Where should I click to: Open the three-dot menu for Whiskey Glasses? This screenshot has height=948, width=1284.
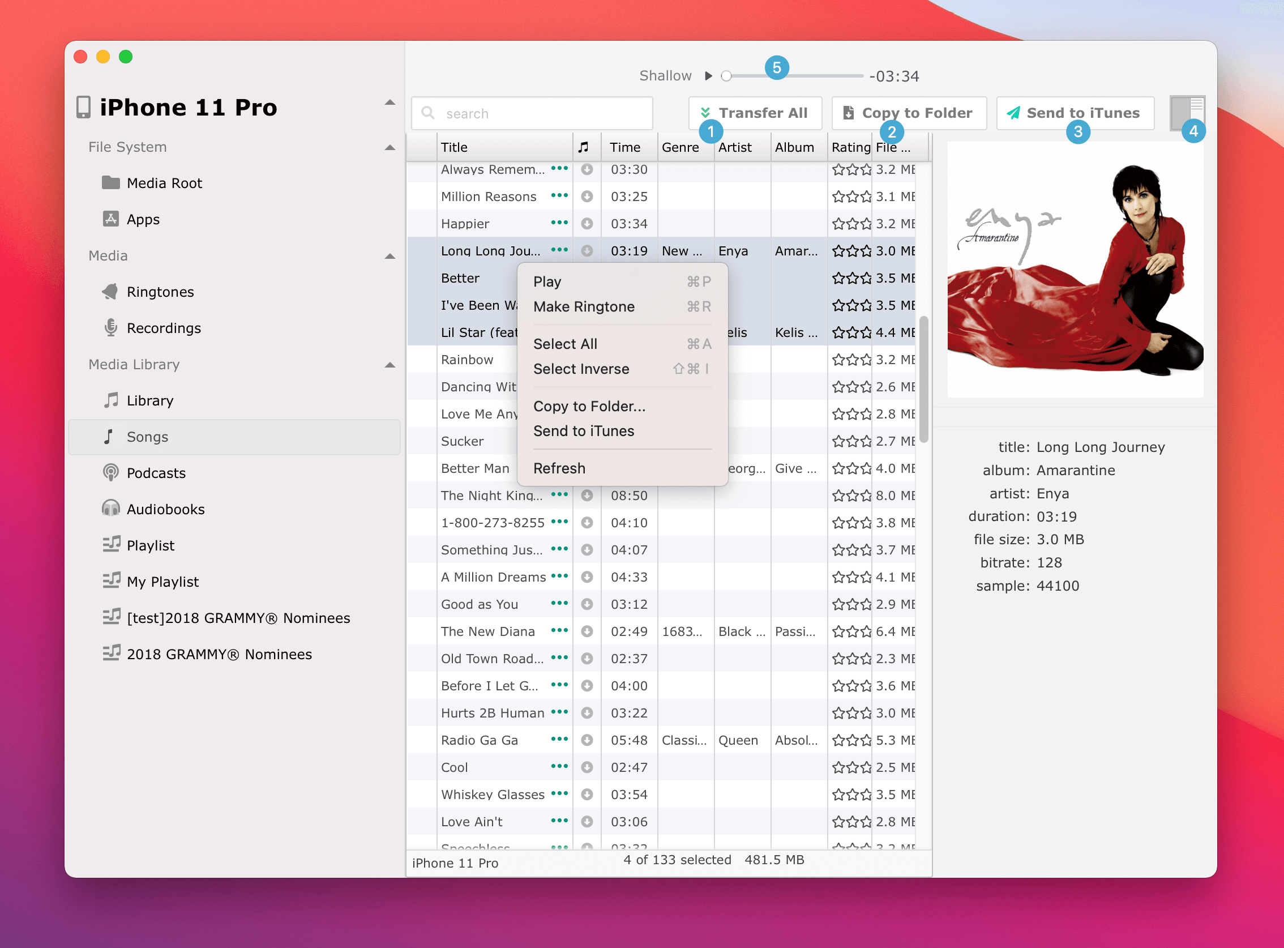pyautogui.click(x=559, y=793)
